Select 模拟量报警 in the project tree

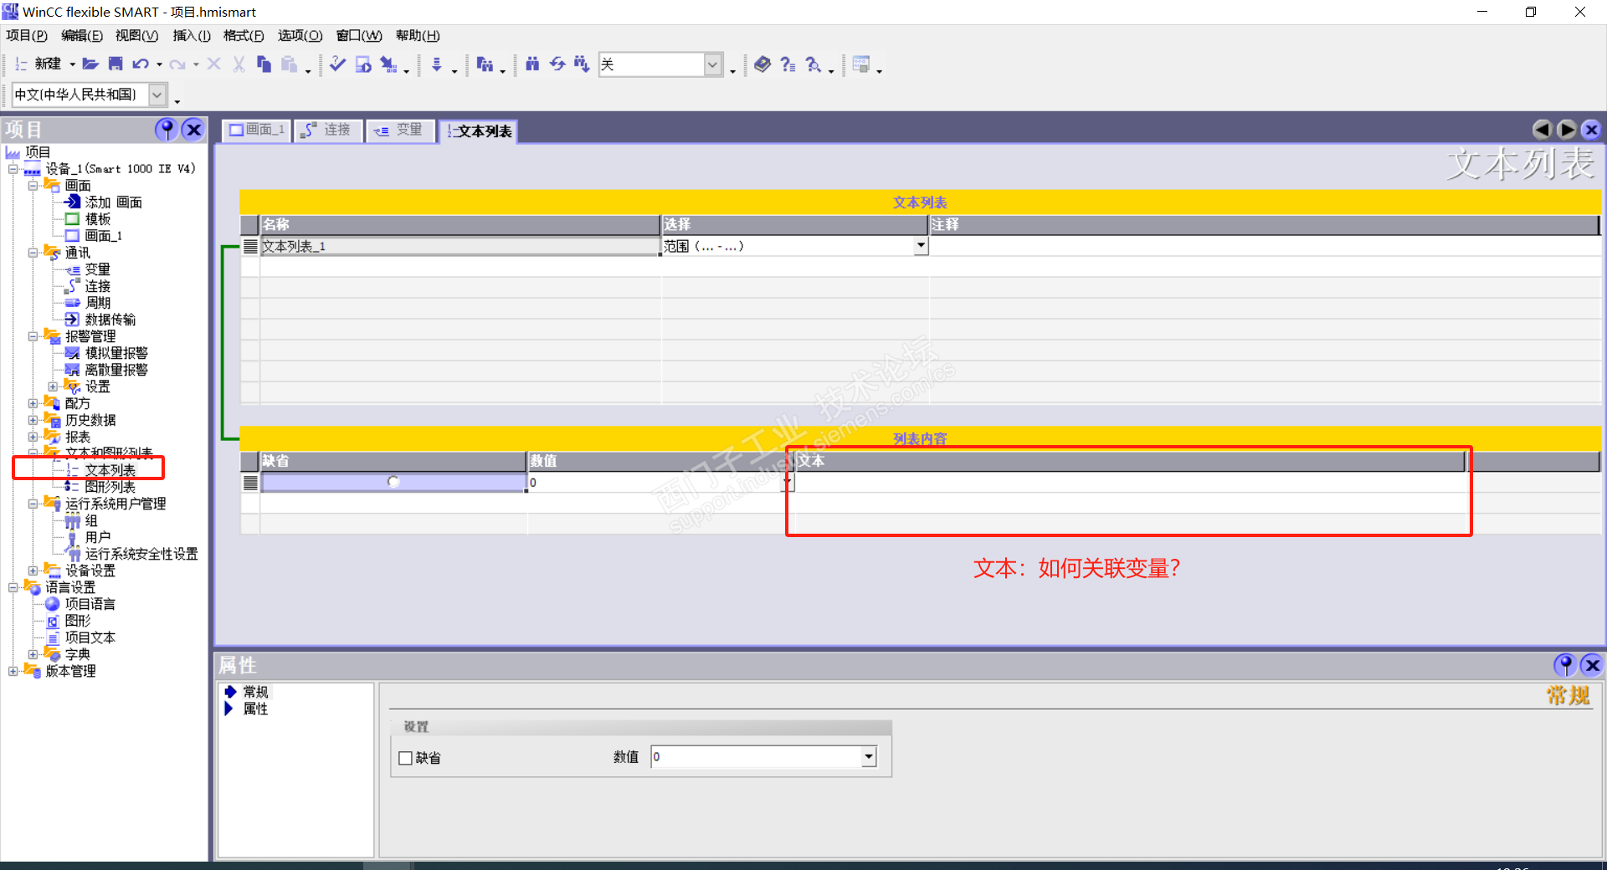(x=116, y=353)
